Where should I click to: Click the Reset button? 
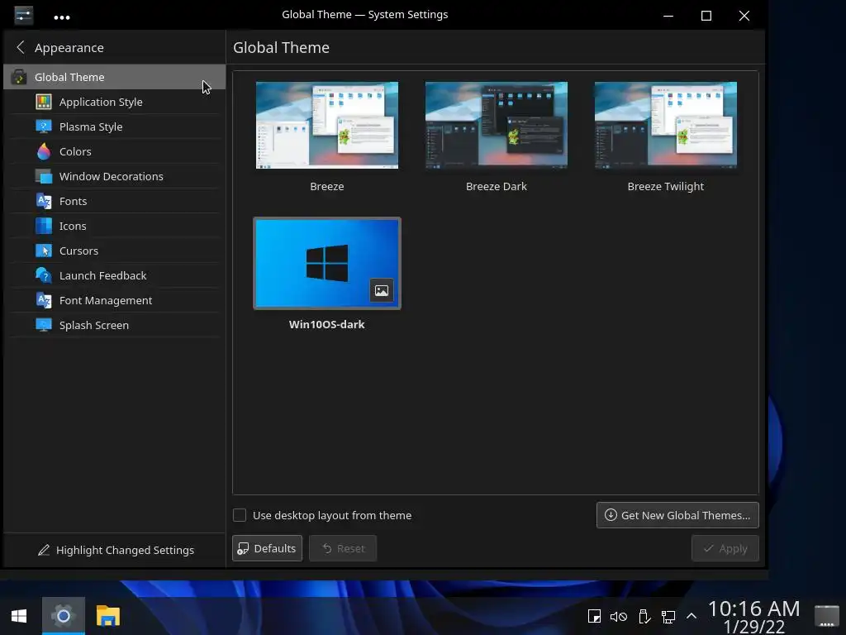(343, 548)
